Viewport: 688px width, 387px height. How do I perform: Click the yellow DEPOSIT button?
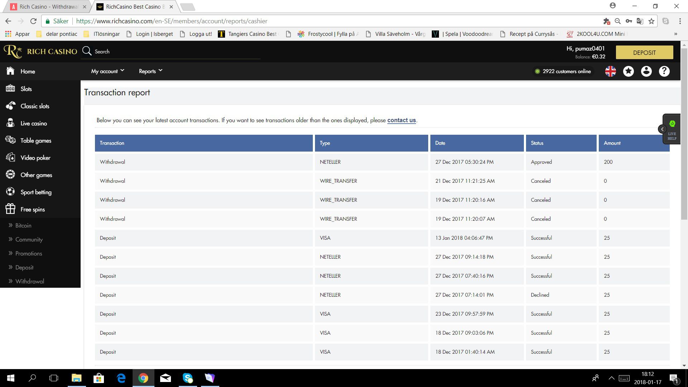click(x=644, y=52)
